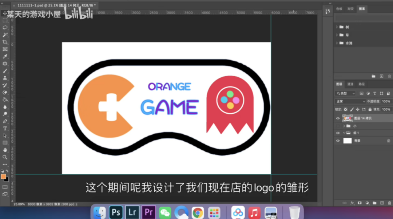Image resolution: width=393 pixels, height=219 pixels.
Task: Collapse the 组 1 layer group
Action: click(344, 133)
